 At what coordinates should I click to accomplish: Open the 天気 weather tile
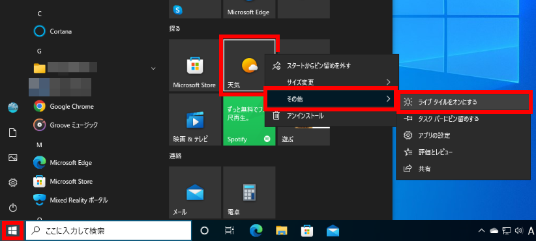tap(249, 65)
